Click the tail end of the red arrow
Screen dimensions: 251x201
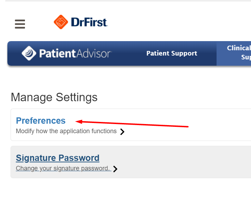click(x=187, y=127)
